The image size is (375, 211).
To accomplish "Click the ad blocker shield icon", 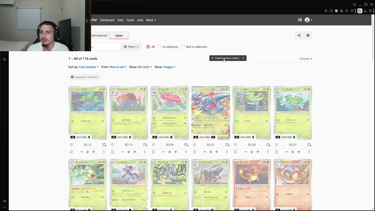I will (336, 11).
